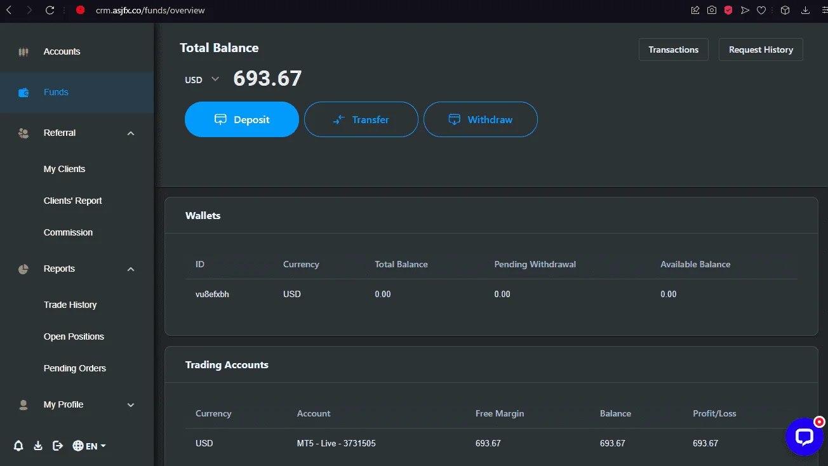
Task: Click the red ad-blocker shield icon
Action: tap(728, 10)
